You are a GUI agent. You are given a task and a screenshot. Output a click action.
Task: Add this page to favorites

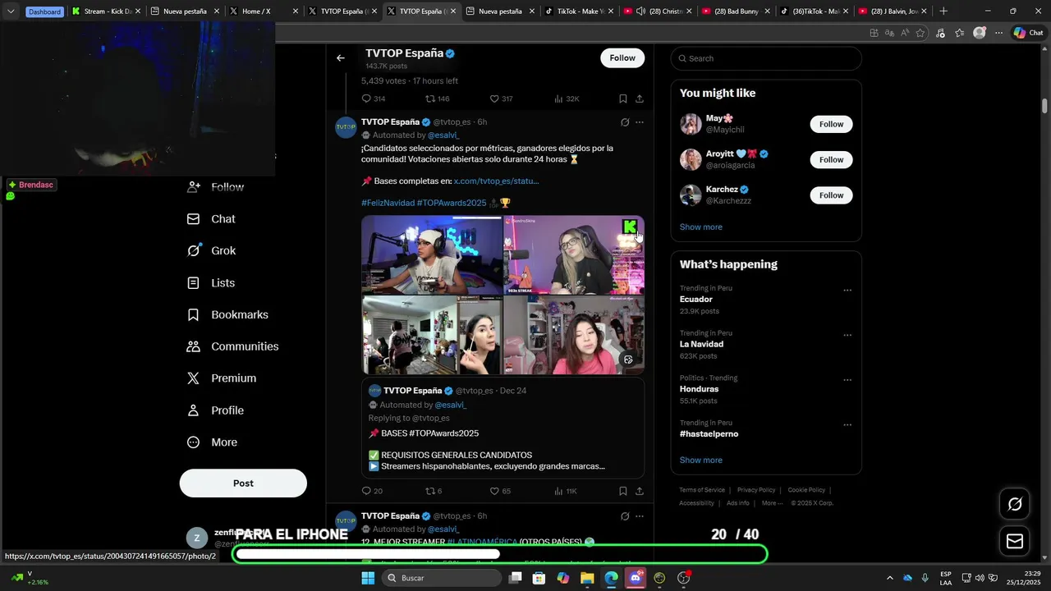tap(920, 33)
